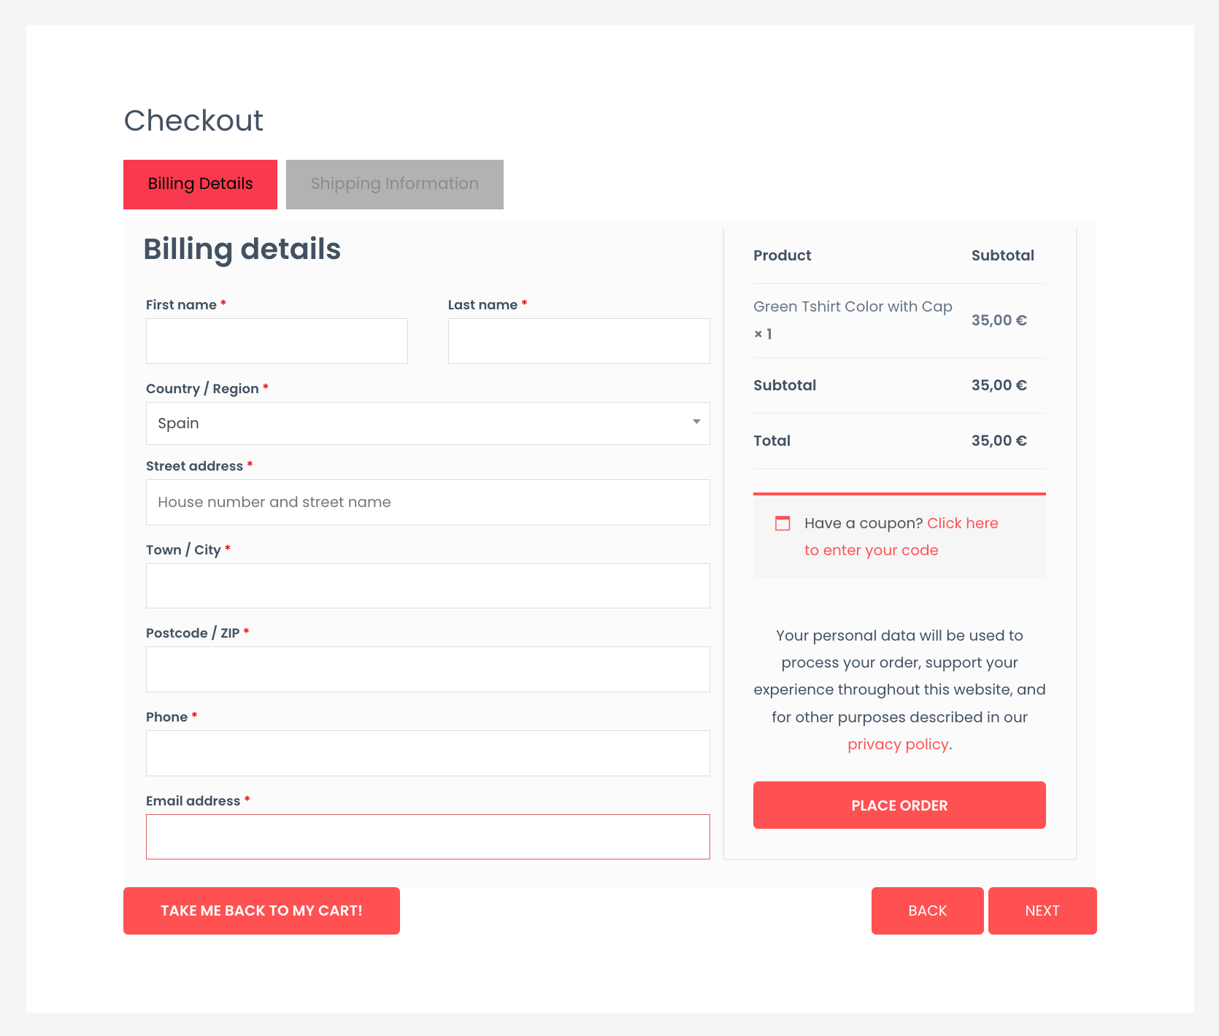Switch to the Billing Details tab
Viewport: 1219px width, 1036px height.
point(200,185)
